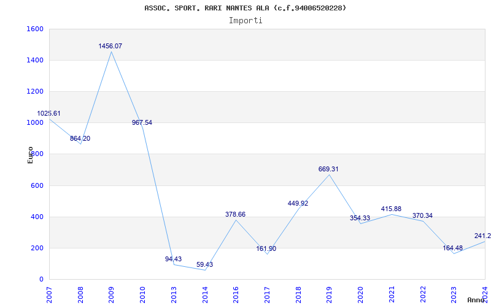Click the 2020 x-axis year label
The width and height of the screenshot is (491, 306).
coord(360,295)
